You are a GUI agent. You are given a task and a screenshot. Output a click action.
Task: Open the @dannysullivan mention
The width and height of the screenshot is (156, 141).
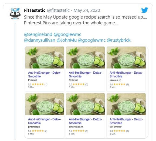click(40, 40)
